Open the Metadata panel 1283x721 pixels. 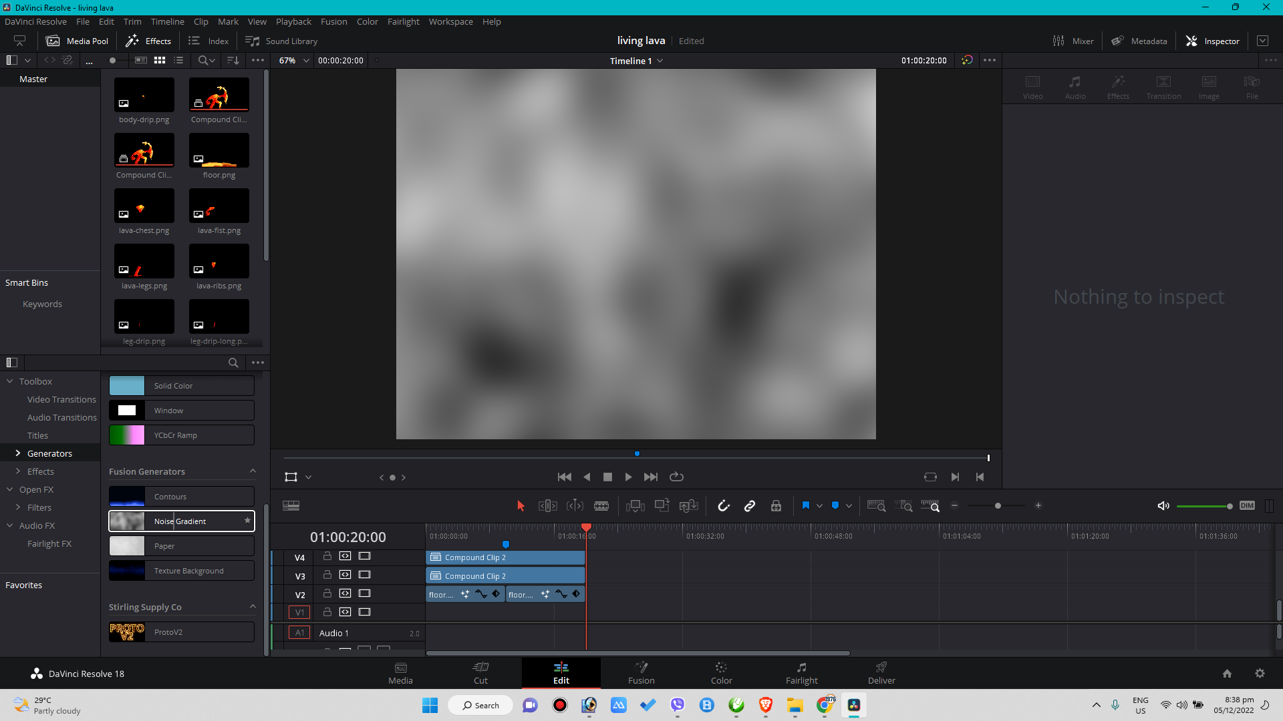[1139, 41]
